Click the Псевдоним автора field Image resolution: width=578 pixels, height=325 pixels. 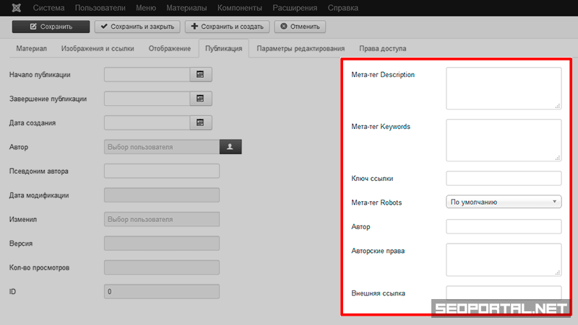coord(161,171)
